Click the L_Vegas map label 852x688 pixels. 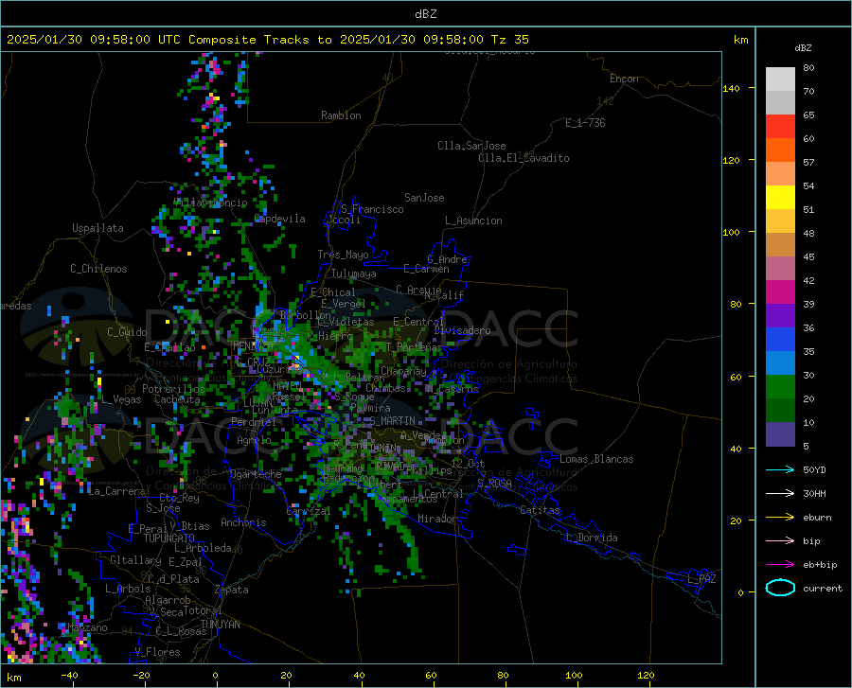point(121,399)
